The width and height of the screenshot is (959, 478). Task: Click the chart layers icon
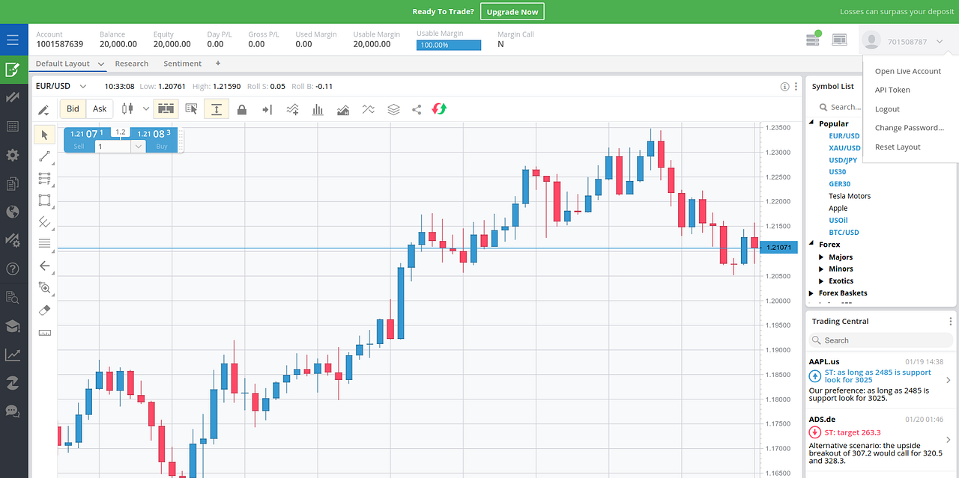[393, 108]
